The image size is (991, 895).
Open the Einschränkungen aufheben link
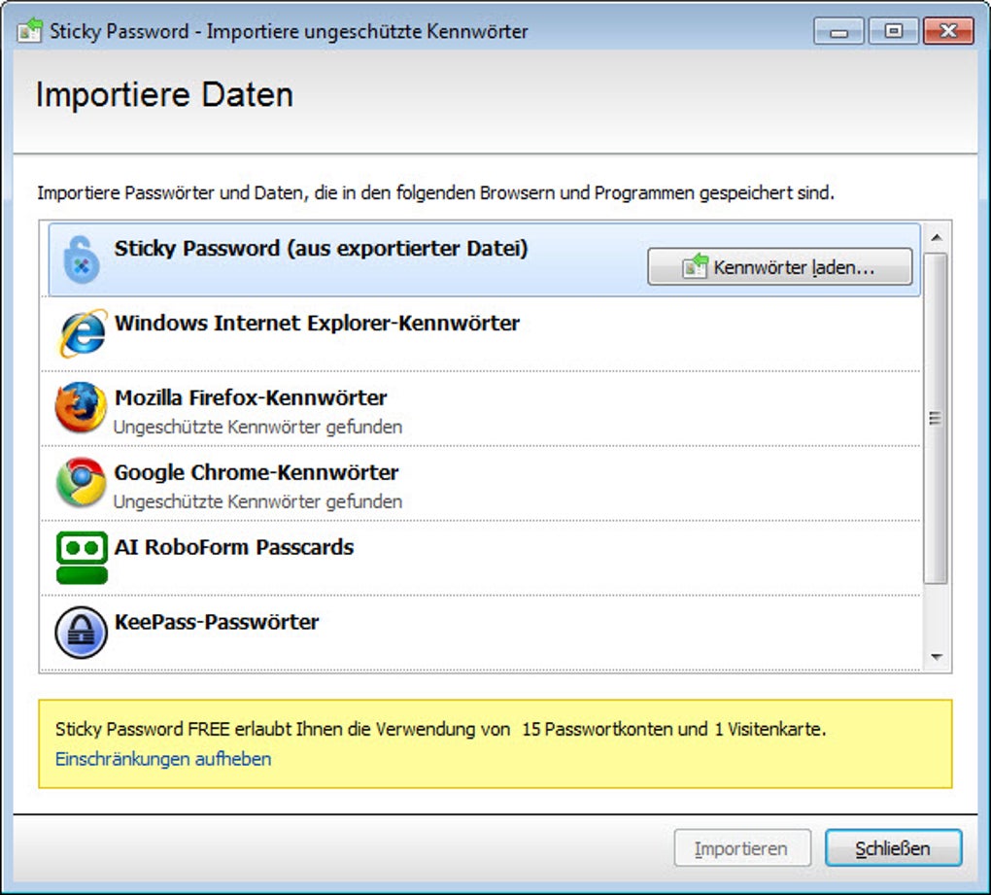coord(163,759)
